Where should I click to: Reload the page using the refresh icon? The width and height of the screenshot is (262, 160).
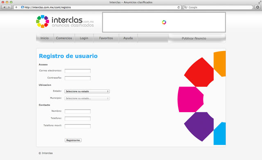click(178, 7)
